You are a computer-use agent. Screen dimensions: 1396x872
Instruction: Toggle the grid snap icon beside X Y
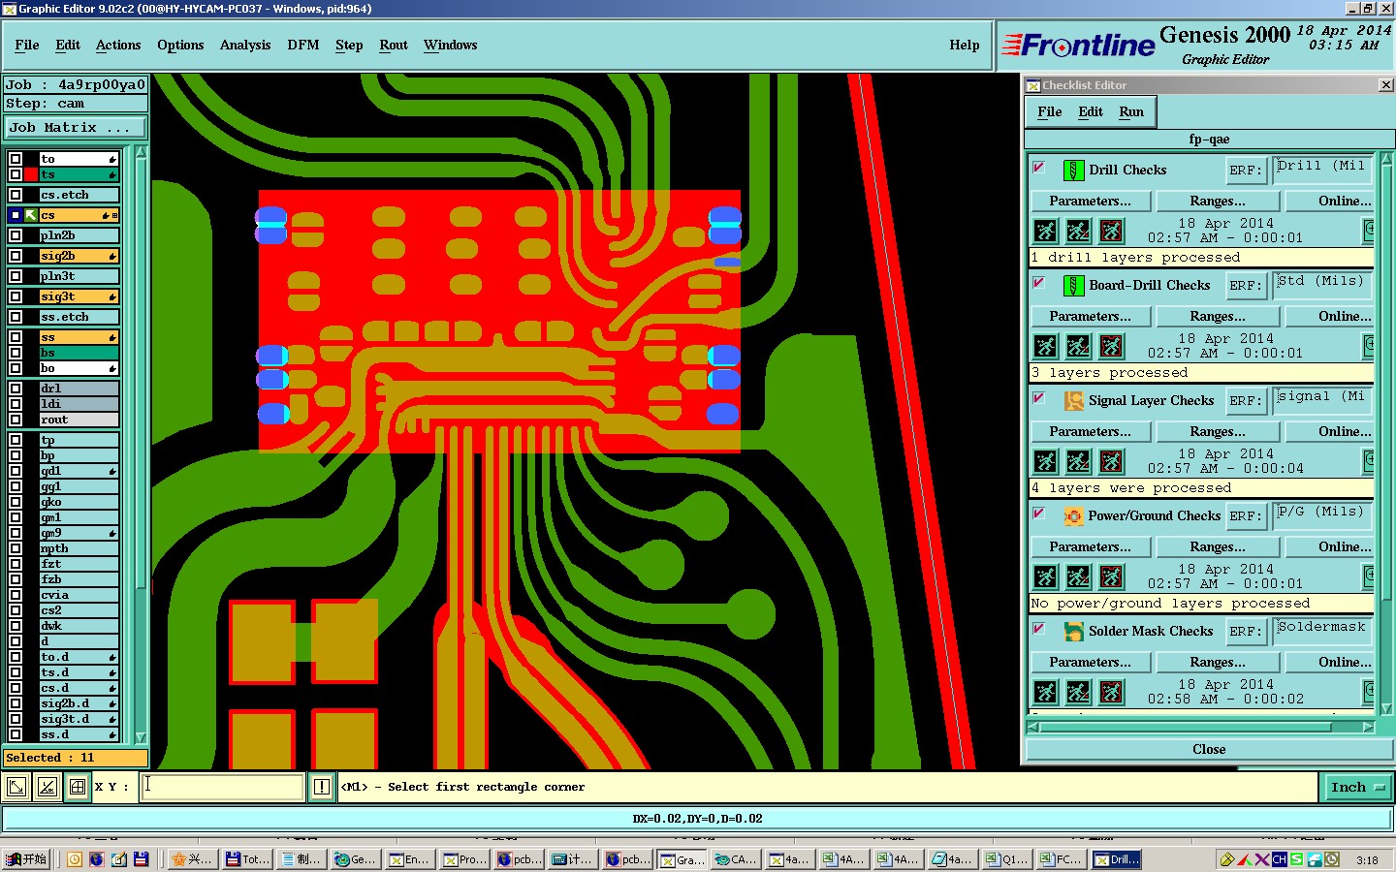tap(78, 787)
